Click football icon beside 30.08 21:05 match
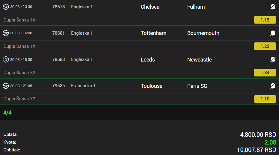Screen dimensions: 279x155 coord(6,86)
